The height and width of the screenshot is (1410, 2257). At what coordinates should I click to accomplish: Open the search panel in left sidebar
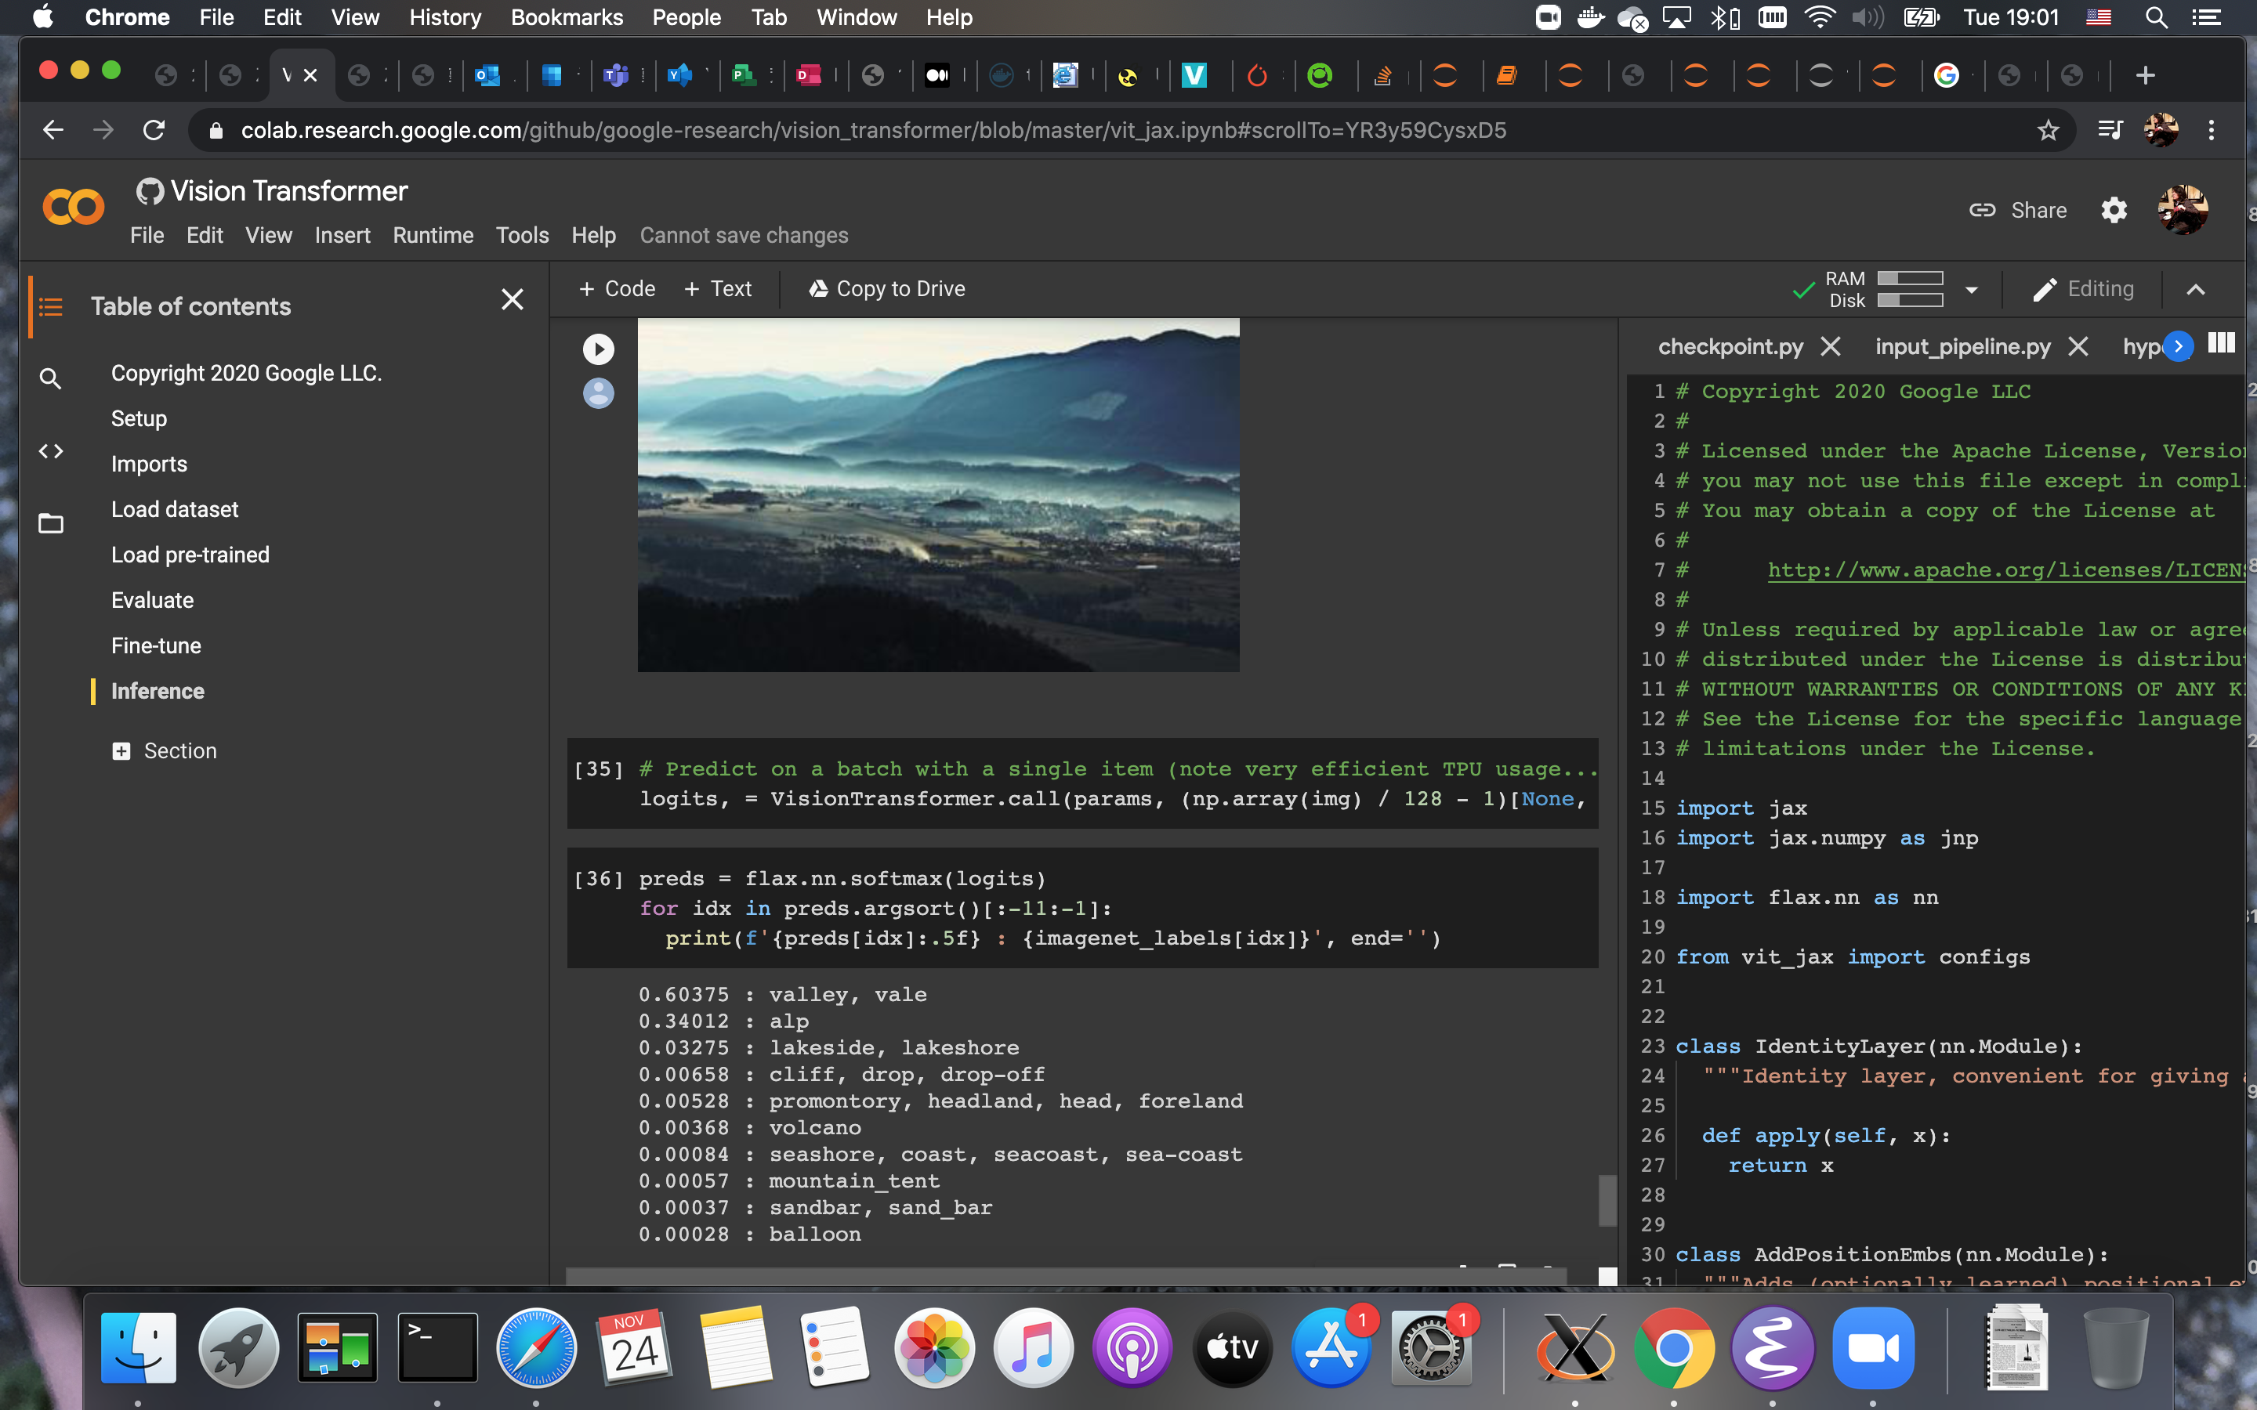50,378
